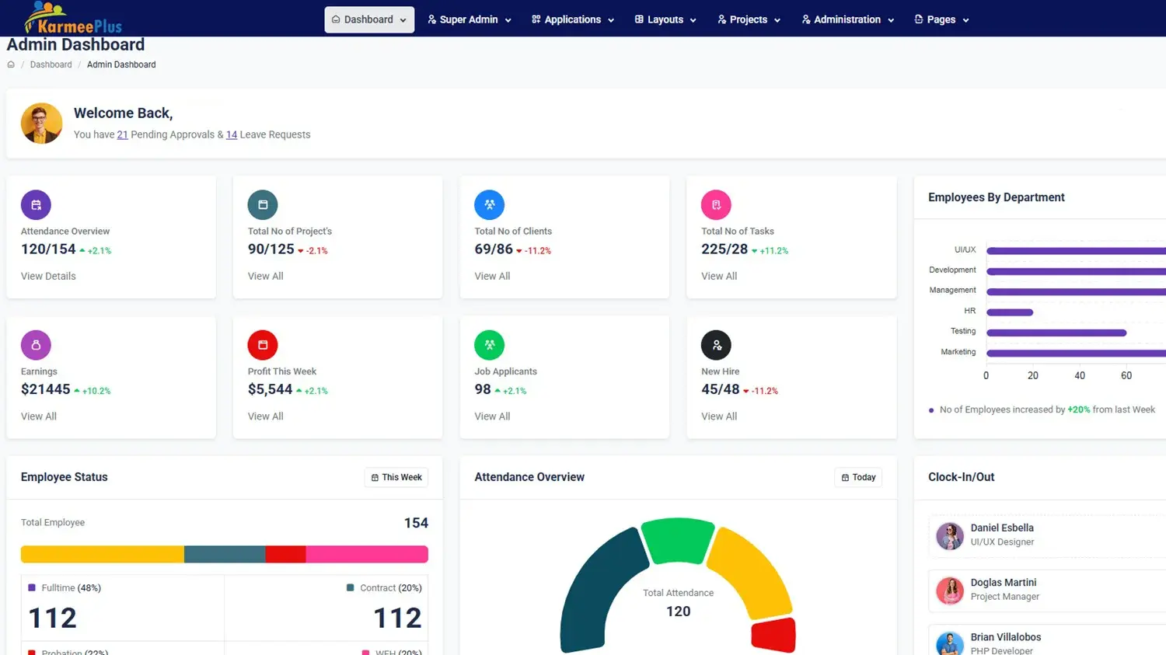Click the Attendance Overview calendar icon
This screenshot has height=655, width=1166.
[x=36, y=205]
